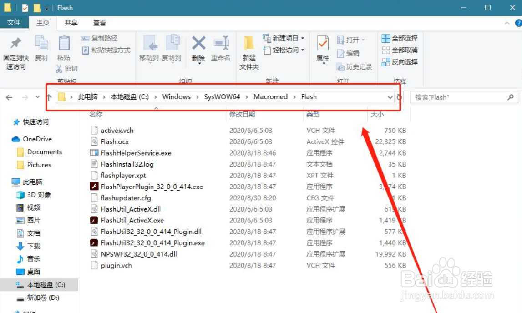This screenshot has height=313, width=522.
Task: Select FlashHelperService.exe file
Action: (131, 153)
